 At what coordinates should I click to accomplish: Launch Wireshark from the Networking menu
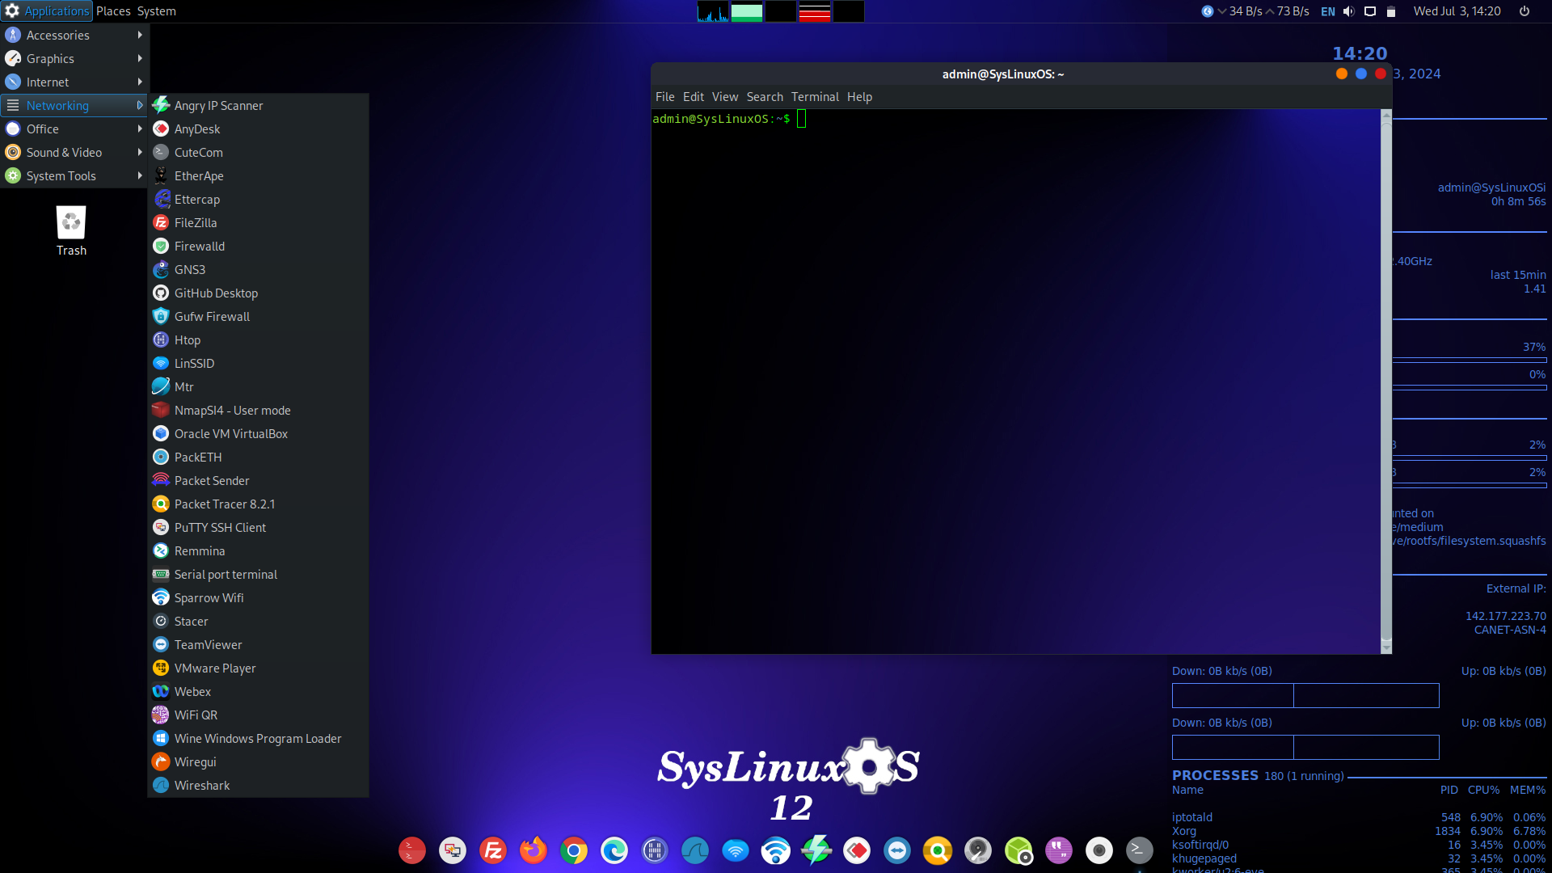[x=258, y=785]
